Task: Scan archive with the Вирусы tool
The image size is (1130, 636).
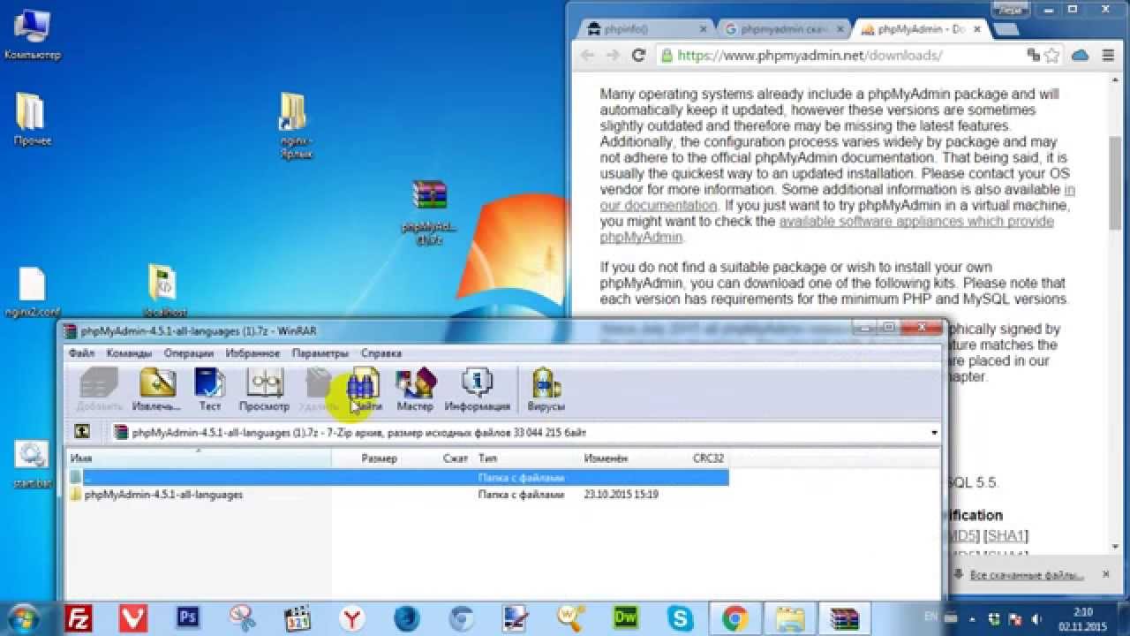Action: pos(546,390)
